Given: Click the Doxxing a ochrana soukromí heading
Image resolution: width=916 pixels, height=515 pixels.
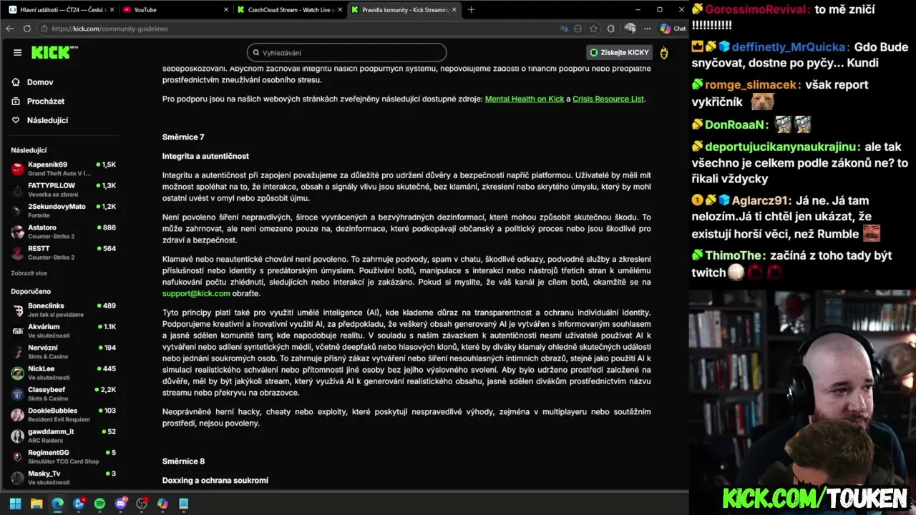Looking at the screenshot, I should coord(215,481).
